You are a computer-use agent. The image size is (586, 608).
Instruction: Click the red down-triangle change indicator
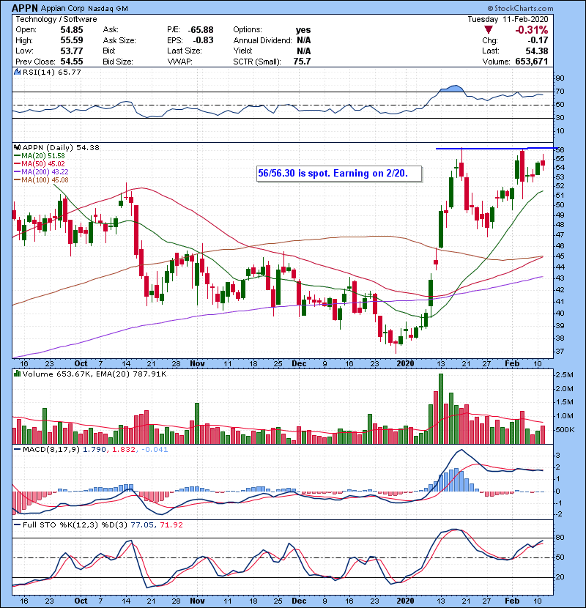pos(489,30)
